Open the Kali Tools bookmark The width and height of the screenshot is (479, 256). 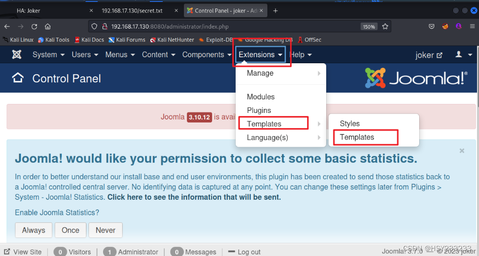54,40
